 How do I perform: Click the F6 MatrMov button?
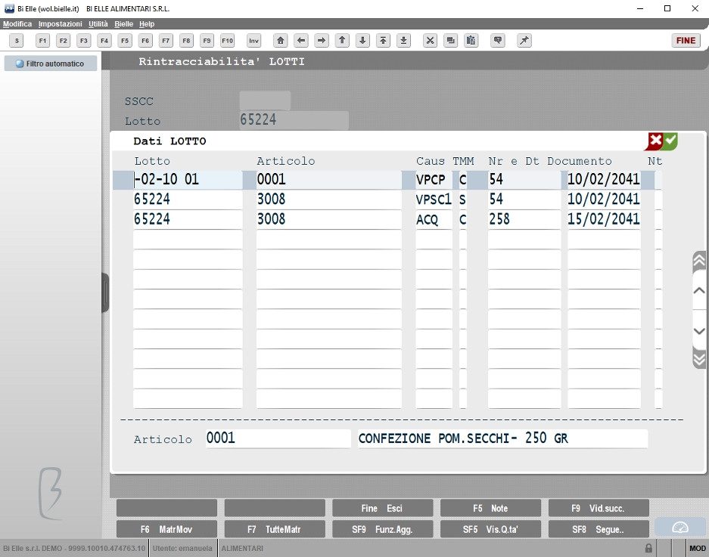[166, 529]
